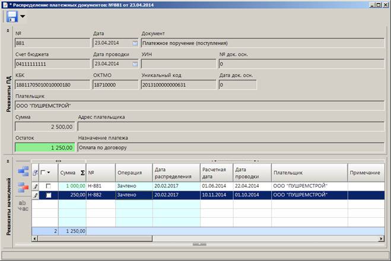The height and width of the screenshot is (261, 391).
Task: Click the horizontal scrollbar right arrow
Action: click(381, 239)
